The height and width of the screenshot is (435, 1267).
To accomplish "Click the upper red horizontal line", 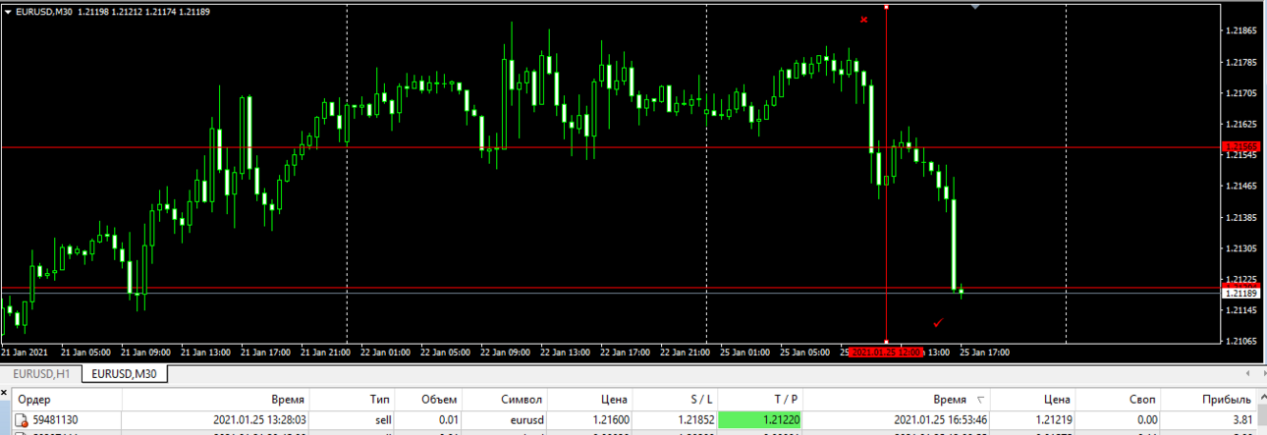I will [609, 147].
